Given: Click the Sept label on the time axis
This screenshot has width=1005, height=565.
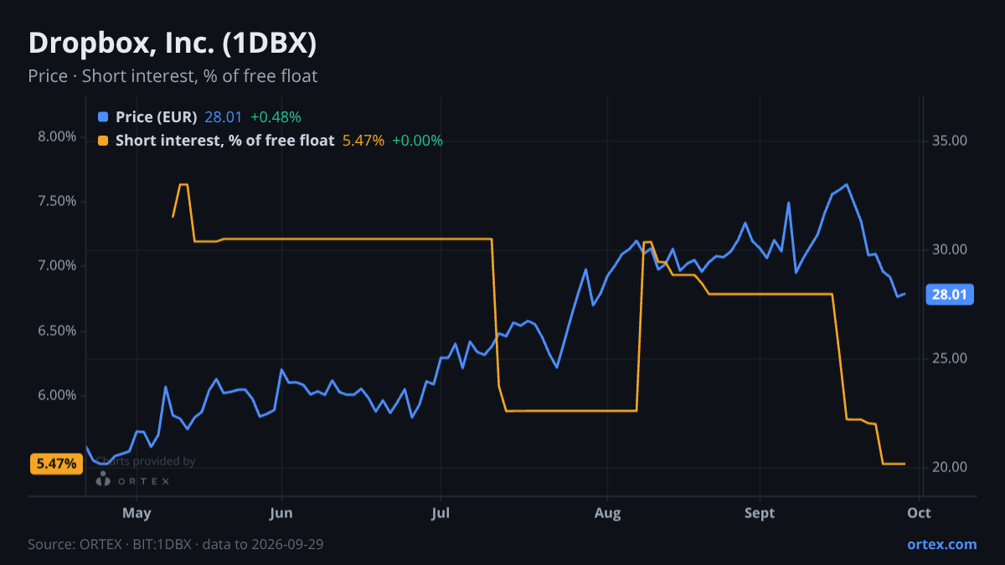Looking at the screenshot, I should pos(760,513).
